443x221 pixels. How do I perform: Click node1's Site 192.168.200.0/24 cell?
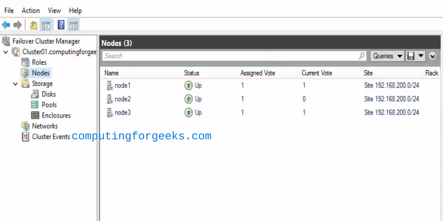tap(391, 85)
